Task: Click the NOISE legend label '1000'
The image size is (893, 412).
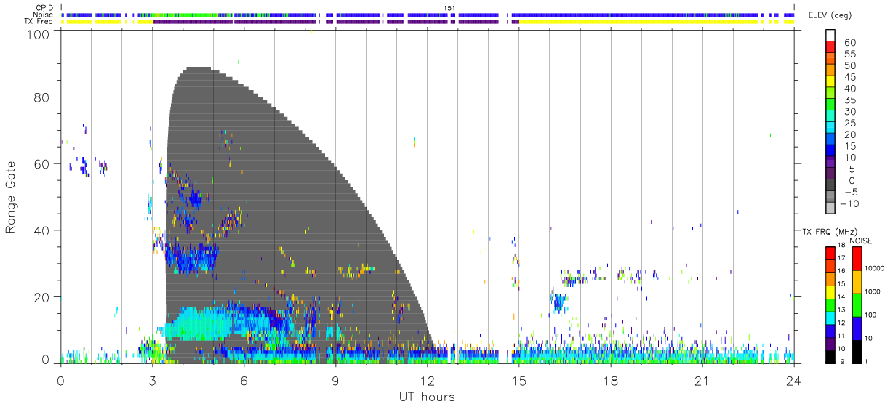Action: [873, 291]
